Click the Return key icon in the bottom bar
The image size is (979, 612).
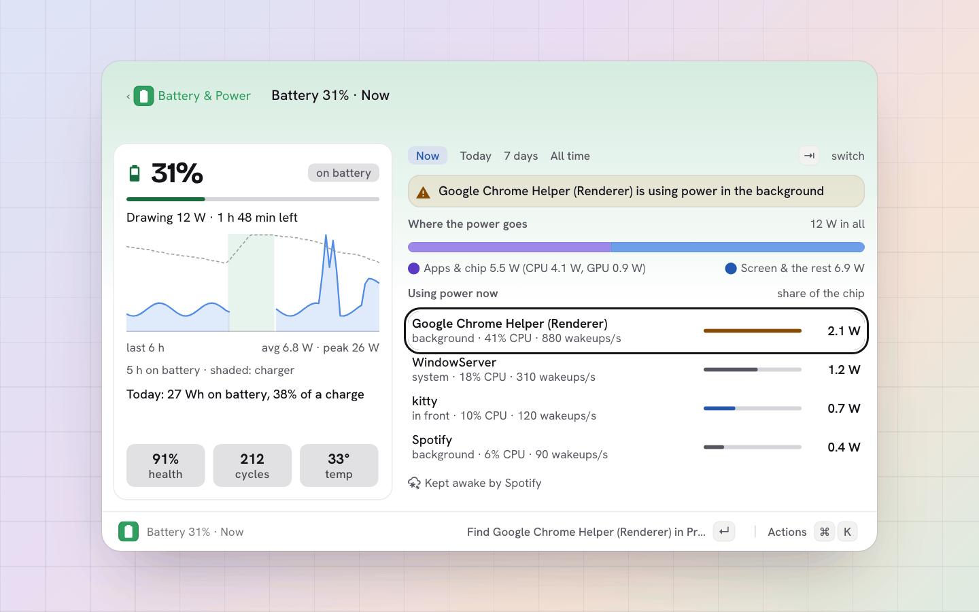(x=724, y=532)
